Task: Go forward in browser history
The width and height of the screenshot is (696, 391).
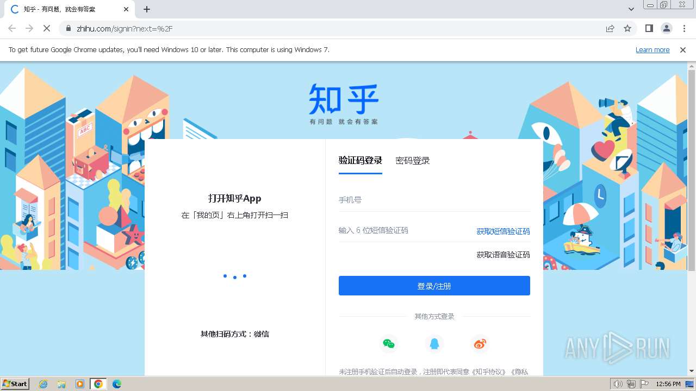Action: pos(29,28)
